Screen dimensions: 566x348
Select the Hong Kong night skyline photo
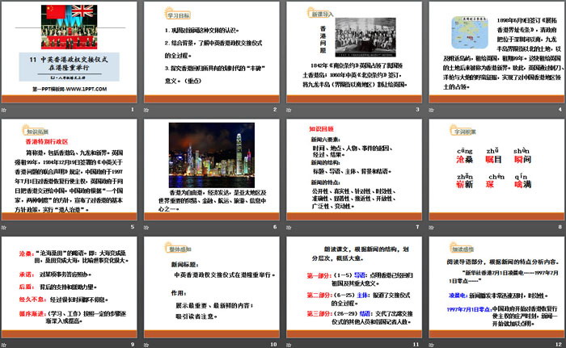point(209,152)
